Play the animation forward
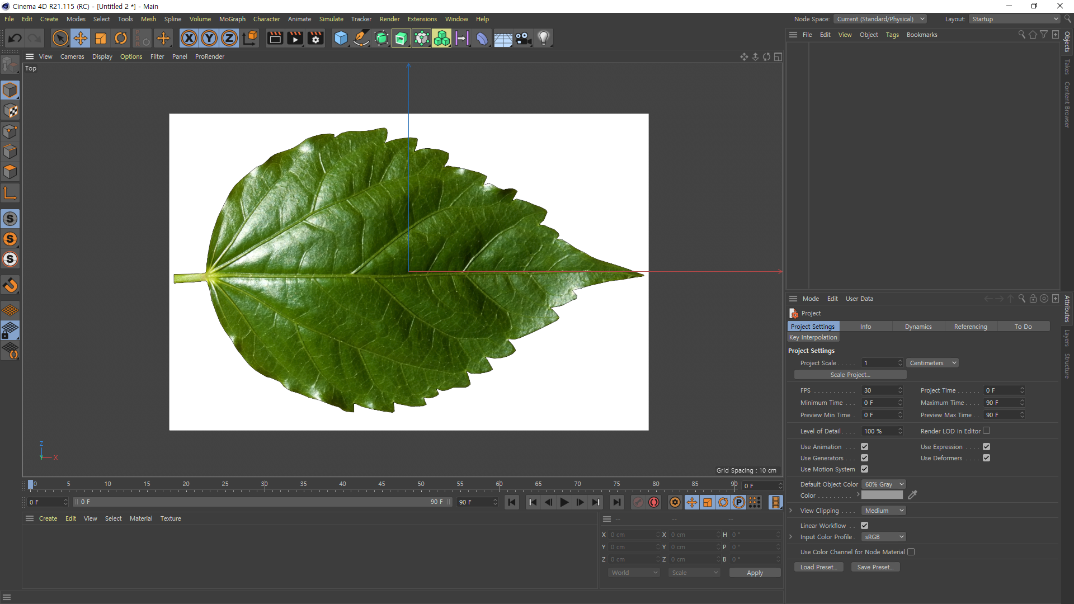The image size is (1074, 604). point(564,502)
